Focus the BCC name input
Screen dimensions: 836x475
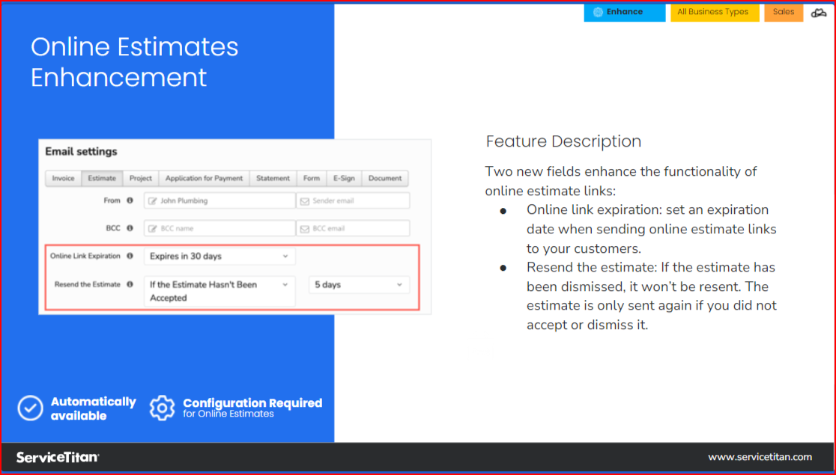click(219, 228)
